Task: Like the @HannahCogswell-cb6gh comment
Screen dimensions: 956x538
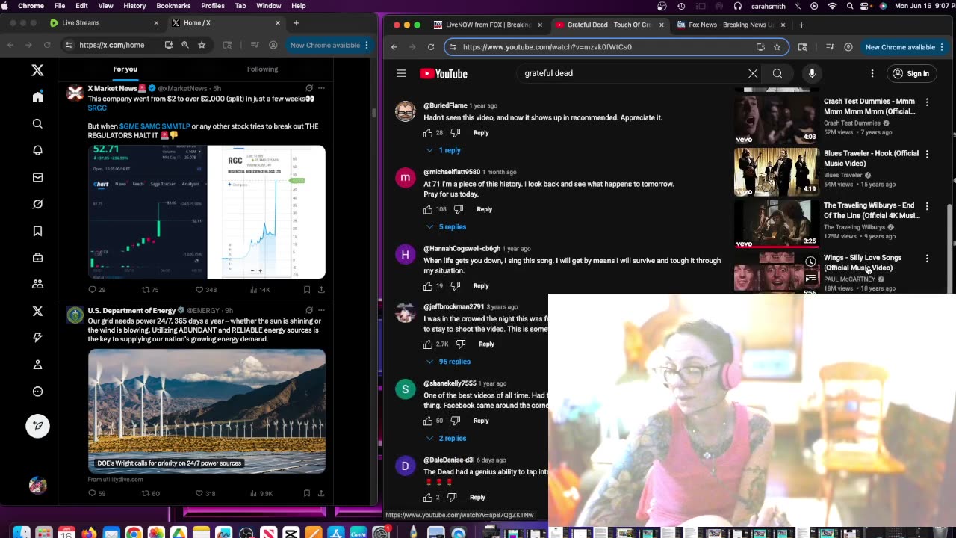Action: point(428,286)
